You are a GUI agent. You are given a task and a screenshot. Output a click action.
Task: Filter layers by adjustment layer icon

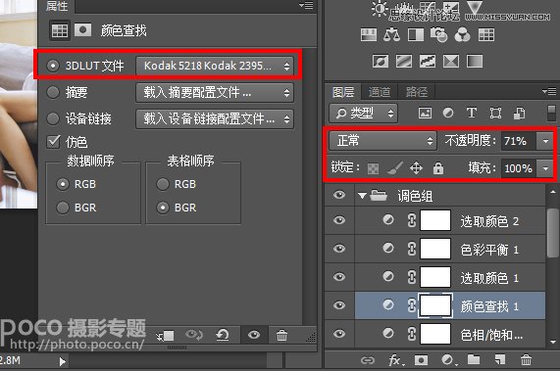[448, 113]
